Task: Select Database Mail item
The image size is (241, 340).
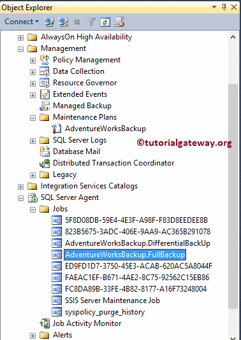Action: coord(77,152)
